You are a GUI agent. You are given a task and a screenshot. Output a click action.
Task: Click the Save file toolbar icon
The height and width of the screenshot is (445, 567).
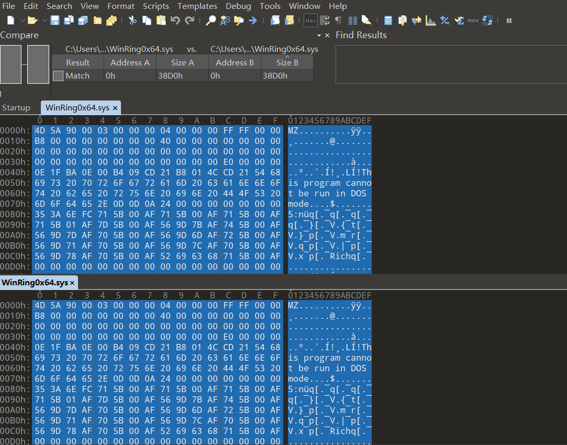pyautogui.click(x=55, y=20)
